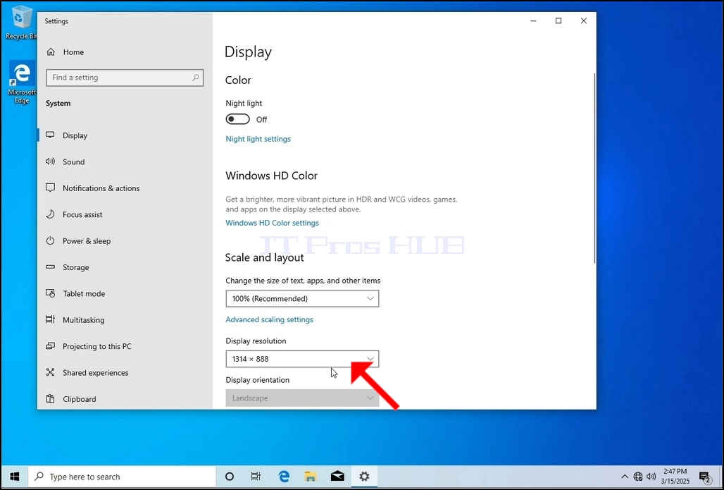This screenshot has height=490, width=724.
Task: Open the Windows Start menu
Action: pos(14,477)
